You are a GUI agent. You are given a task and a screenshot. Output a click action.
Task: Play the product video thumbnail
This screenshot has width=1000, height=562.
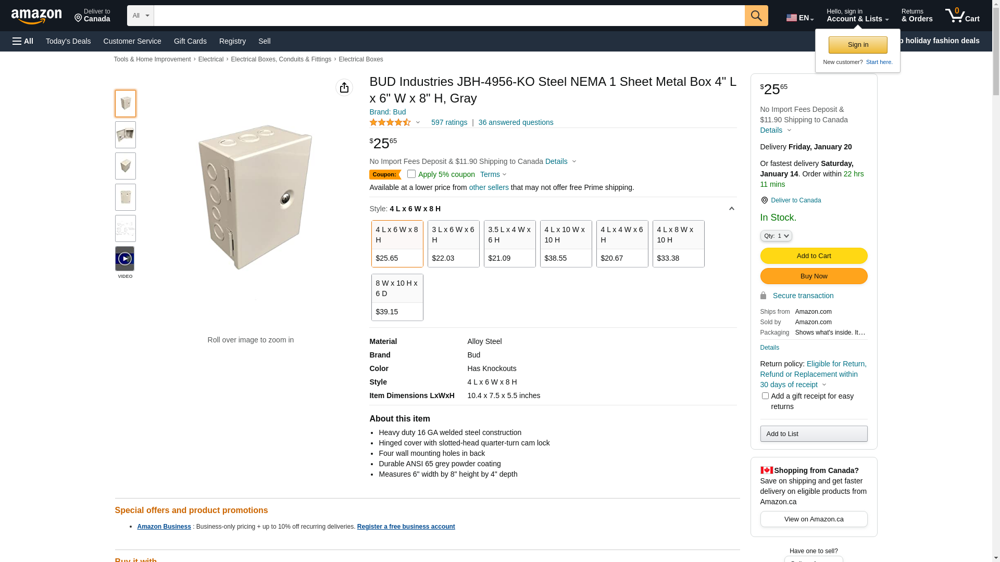tap(125, 259)
